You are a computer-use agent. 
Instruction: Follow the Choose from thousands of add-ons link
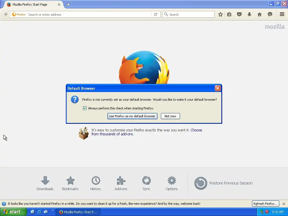point(147,132)
